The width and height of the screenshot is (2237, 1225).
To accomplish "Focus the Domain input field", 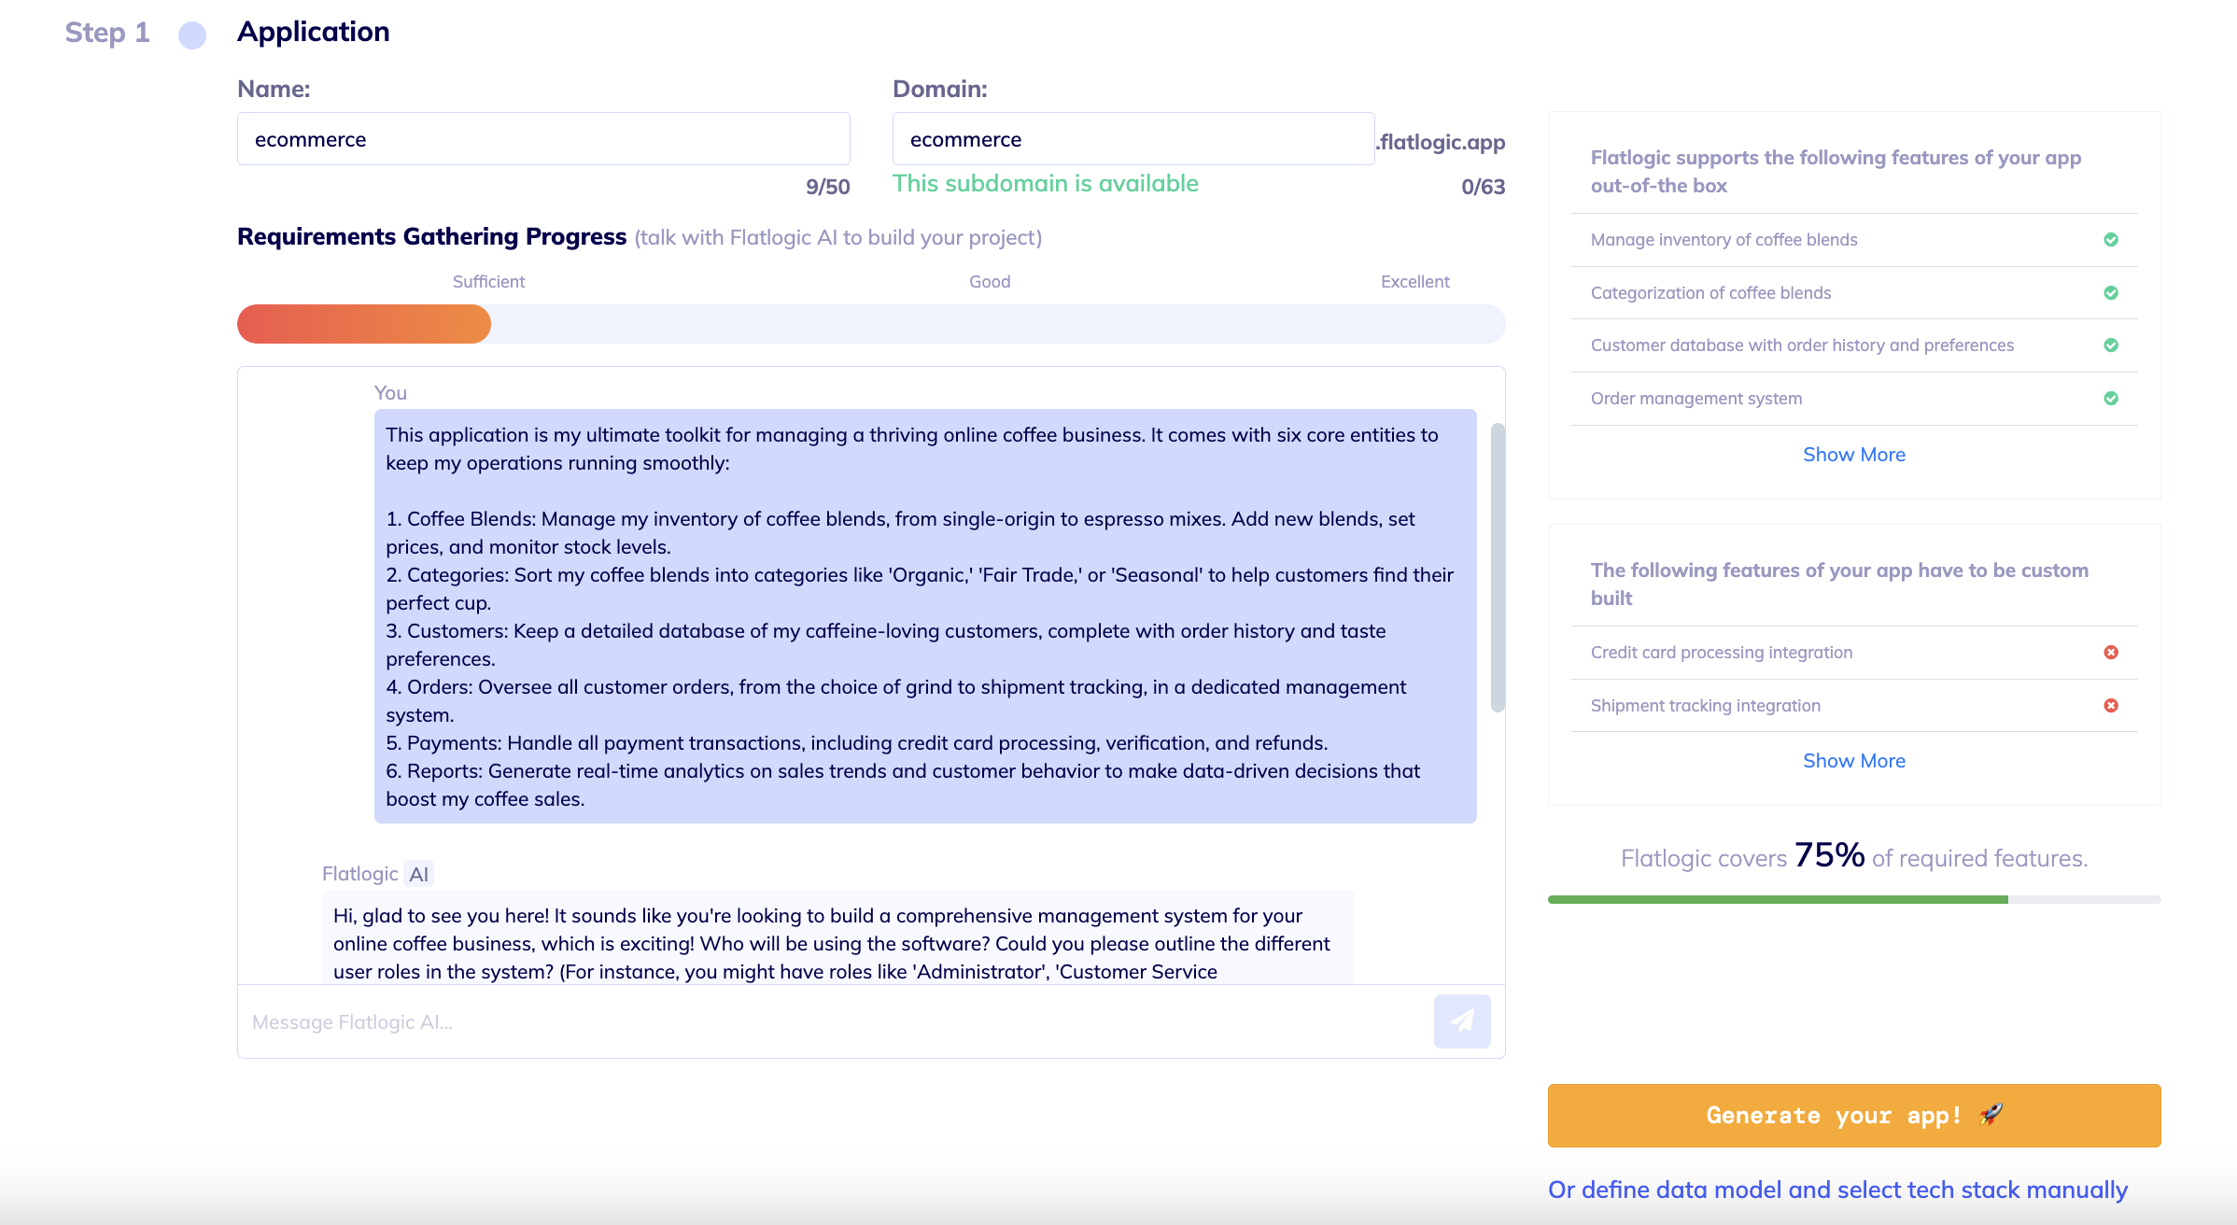I will coord(1133,139).
